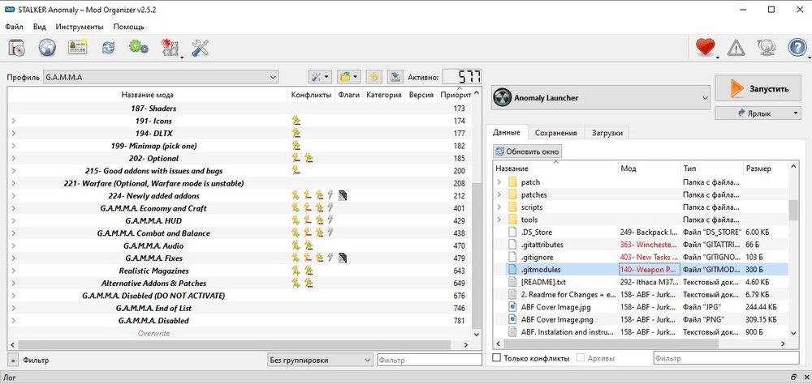Click the Anomaly Launcher radiation icon

(502, 98)
